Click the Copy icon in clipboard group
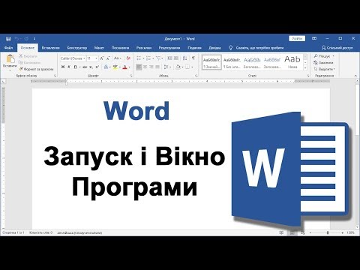 pyautogui.click(x=21, y=62)
